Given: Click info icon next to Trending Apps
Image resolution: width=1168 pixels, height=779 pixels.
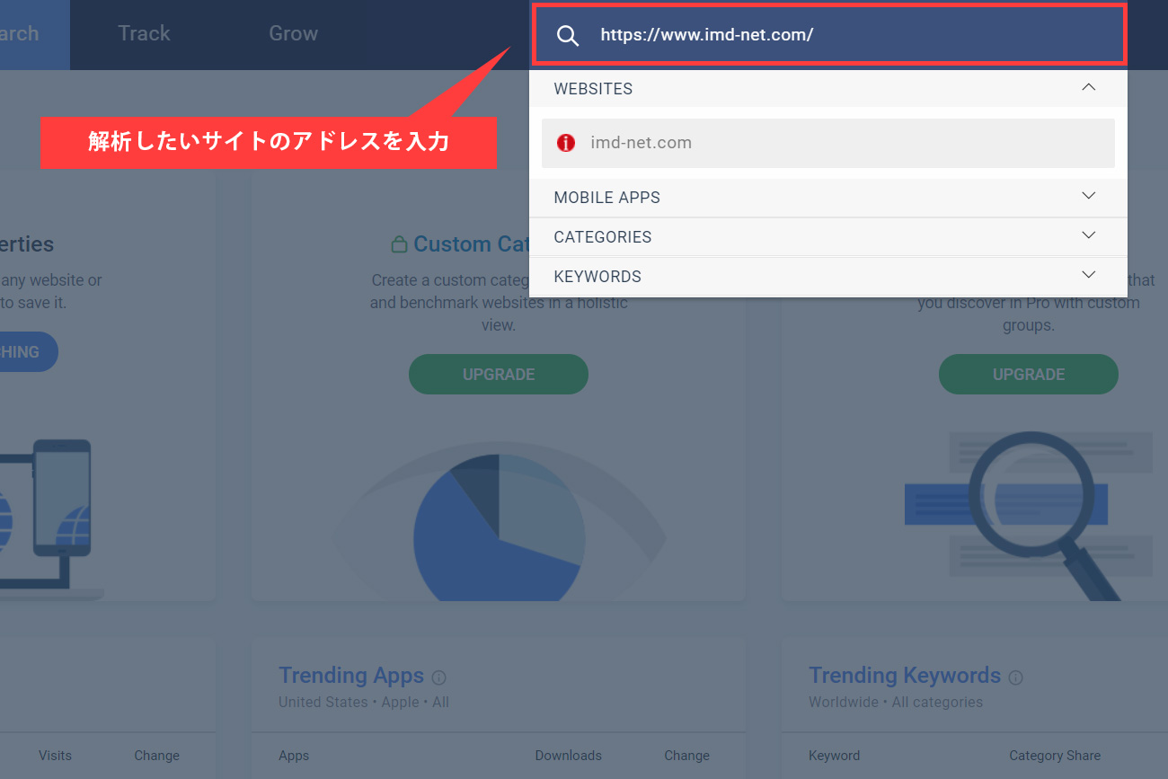Looking at the screenshot, I should point(438,677).
